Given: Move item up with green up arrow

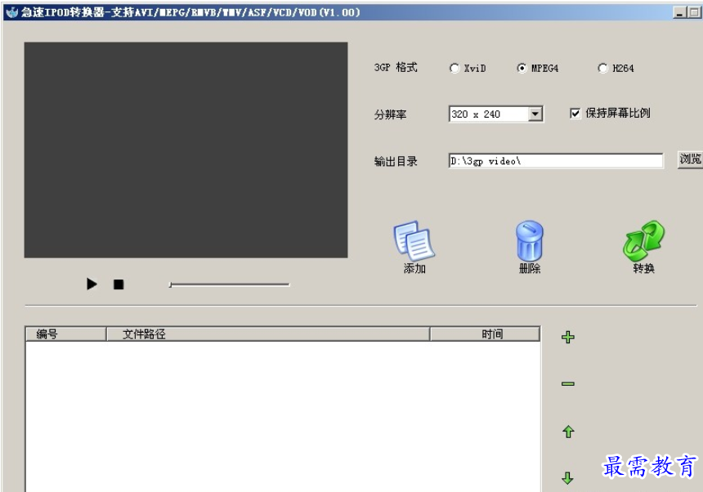Looking at the screenshot, I should [x=568, y=432].
